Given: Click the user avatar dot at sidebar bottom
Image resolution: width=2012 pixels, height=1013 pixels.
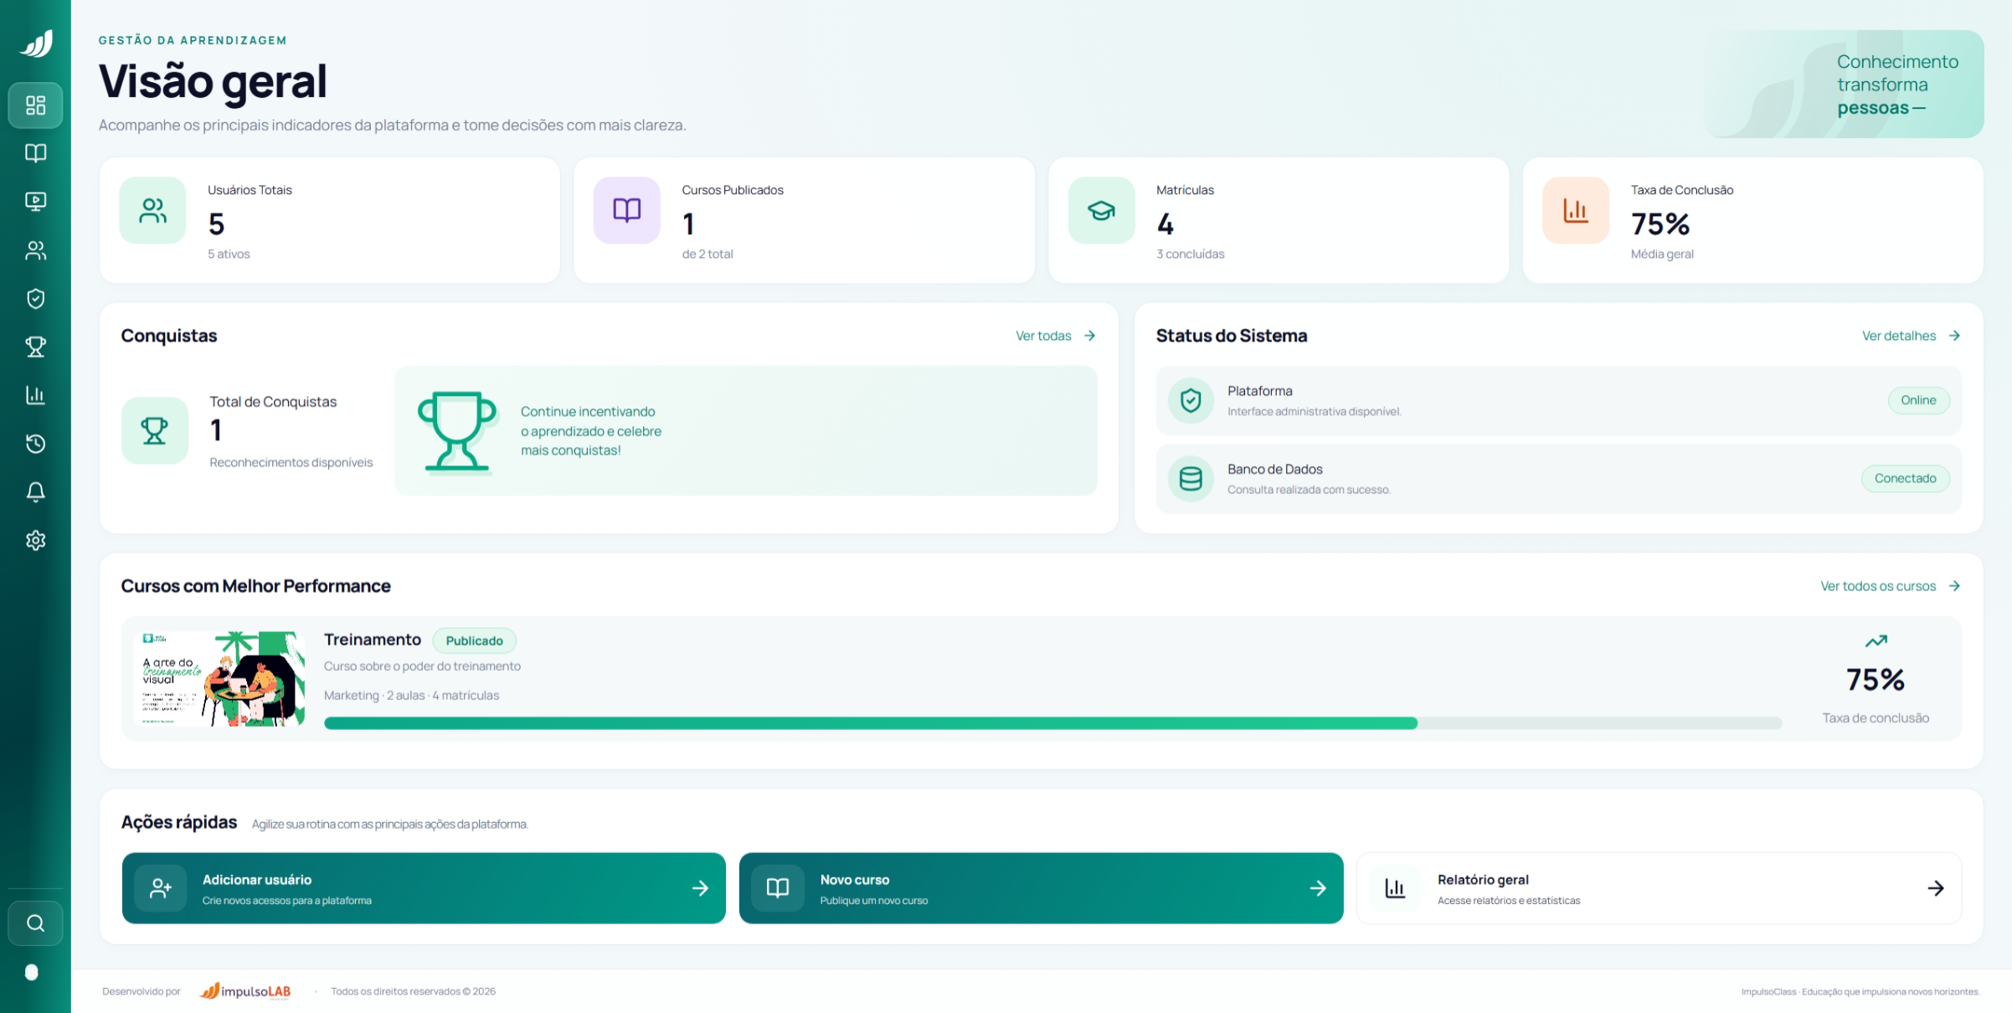Looking at the screenshot, I should pyautogui.click(x=32, y=972).
